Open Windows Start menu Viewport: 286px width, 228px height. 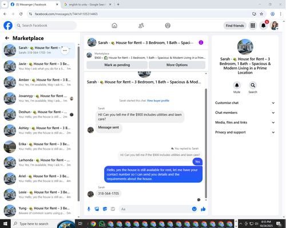[5, 223]
